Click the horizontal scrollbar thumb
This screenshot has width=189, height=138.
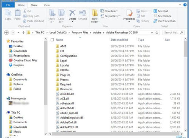click(x=116, y=134)
